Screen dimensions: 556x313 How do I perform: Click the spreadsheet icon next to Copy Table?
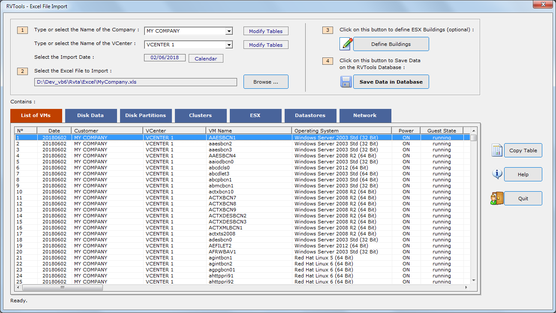click(x=497, y=150)
